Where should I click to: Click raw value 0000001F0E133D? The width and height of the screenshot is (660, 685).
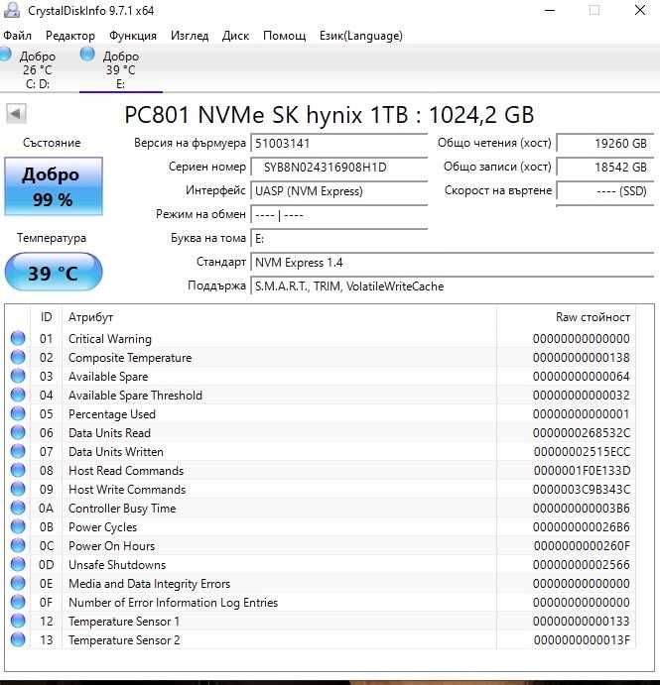[x=582, y=470]
